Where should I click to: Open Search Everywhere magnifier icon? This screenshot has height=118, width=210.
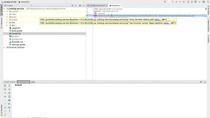coord(208,2)
